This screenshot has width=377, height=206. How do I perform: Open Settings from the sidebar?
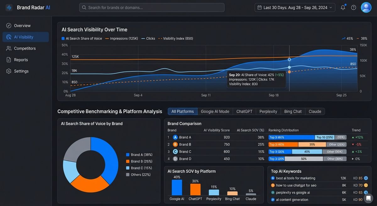pyautogui.click(x=21, y=71)
